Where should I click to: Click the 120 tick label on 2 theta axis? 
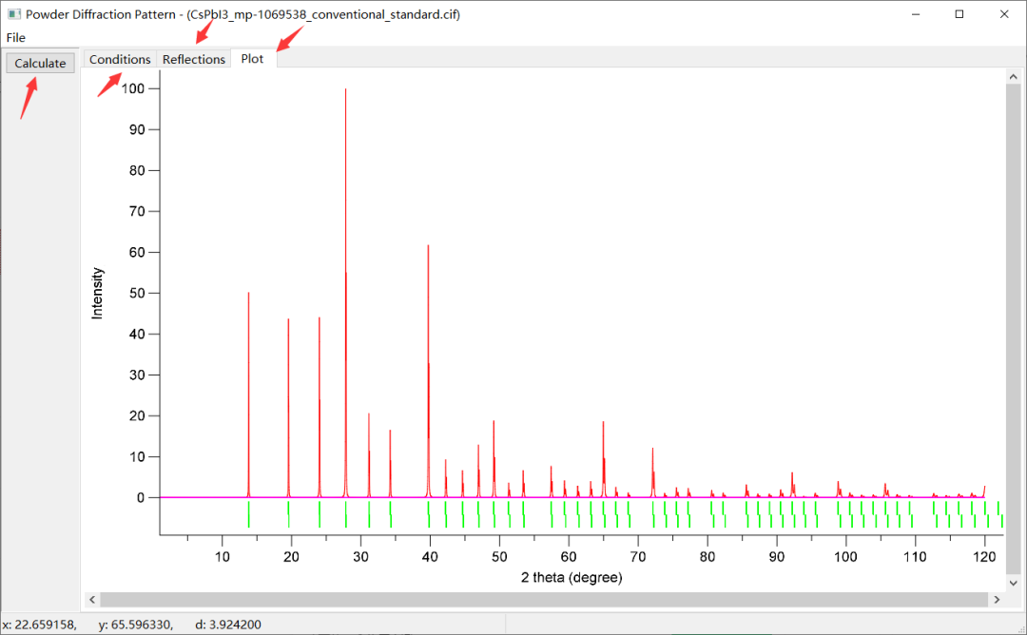point(984,556)
